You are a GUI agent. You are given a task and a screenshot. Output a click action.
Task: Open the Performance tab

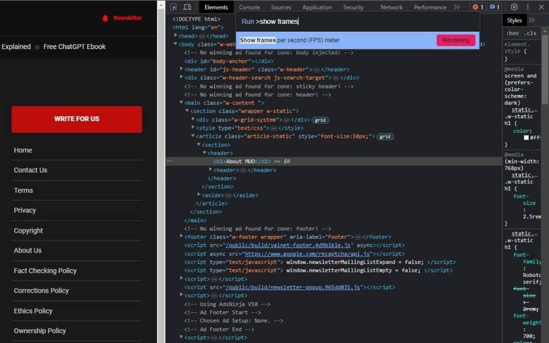pos(430,7)
